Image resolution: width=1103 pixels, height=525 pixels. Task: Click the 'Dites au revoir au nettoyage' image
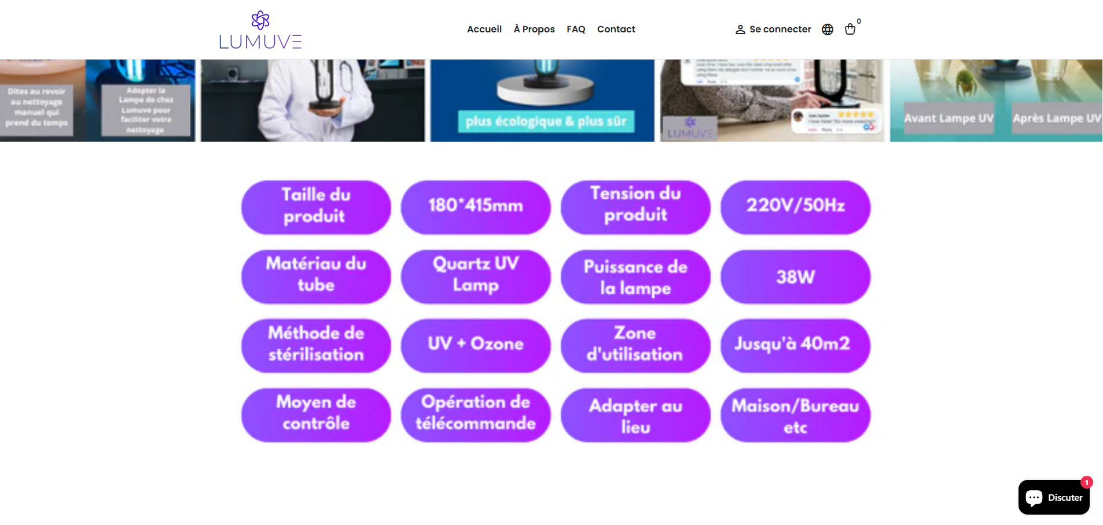(x=97, y=101)
